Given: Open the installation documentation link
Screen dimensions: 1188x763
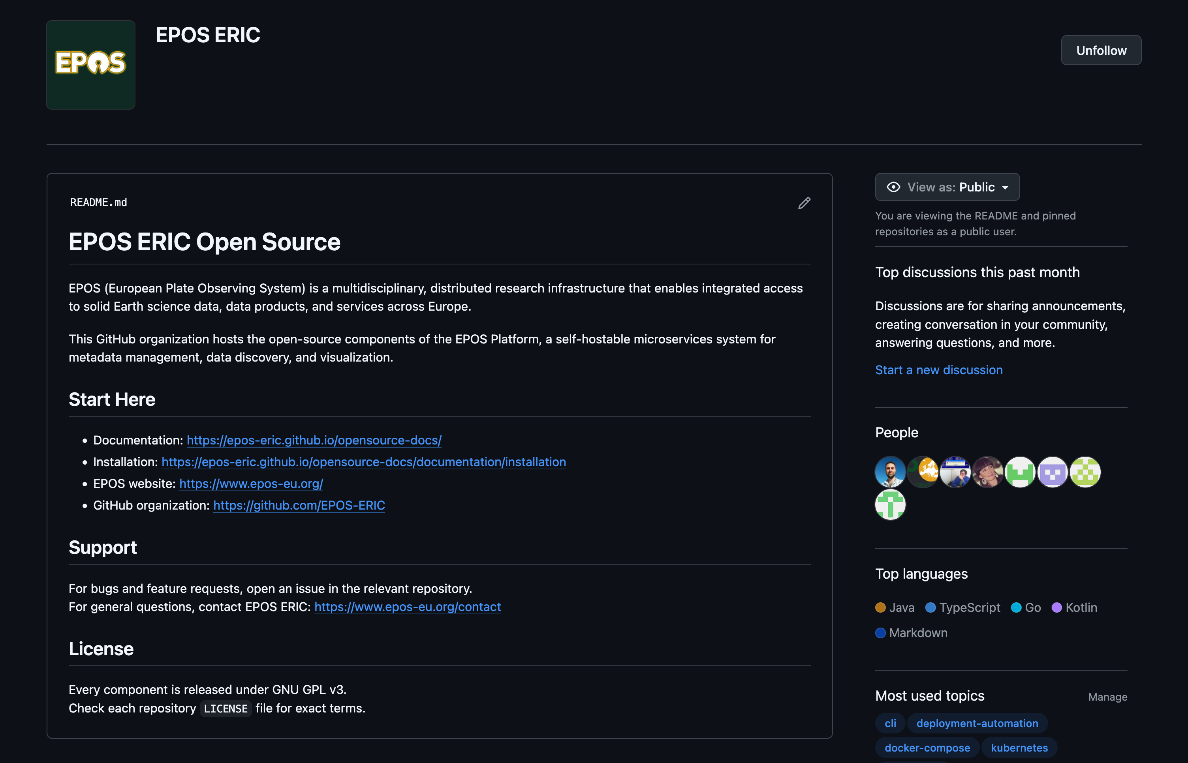Looking at the screenshot, I should 363,462.
